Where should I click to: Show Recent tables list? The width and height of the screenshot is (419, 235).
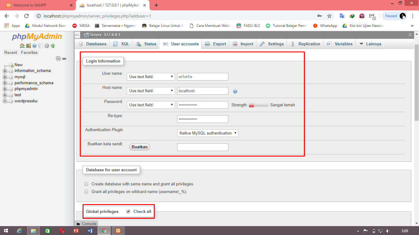10,52
